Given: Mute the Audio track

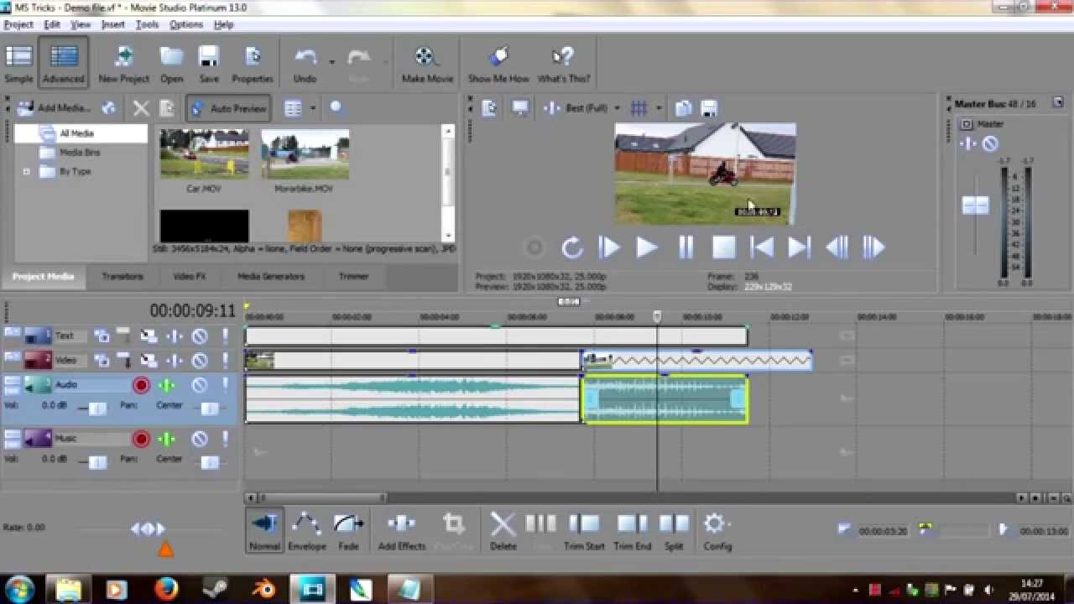Looking at the screenshot, I should click(x=200, y=385).
